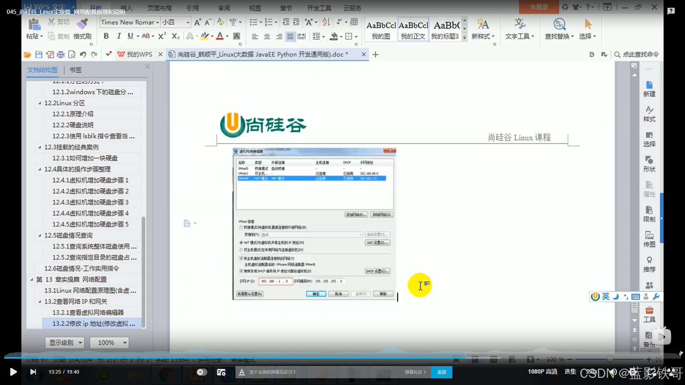The width and height of the screenshot is (685, 385).
Task: Click the Format Painter brush icon
Action: pyautogui.click(x=82, y=24)
